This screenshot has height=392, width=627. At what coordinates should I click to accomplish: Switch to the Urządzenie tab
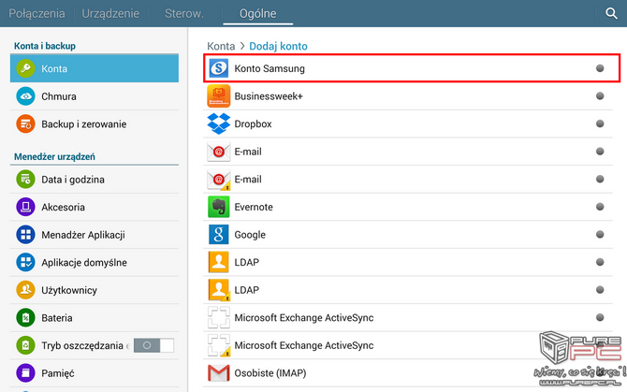[x=110, y=14]
